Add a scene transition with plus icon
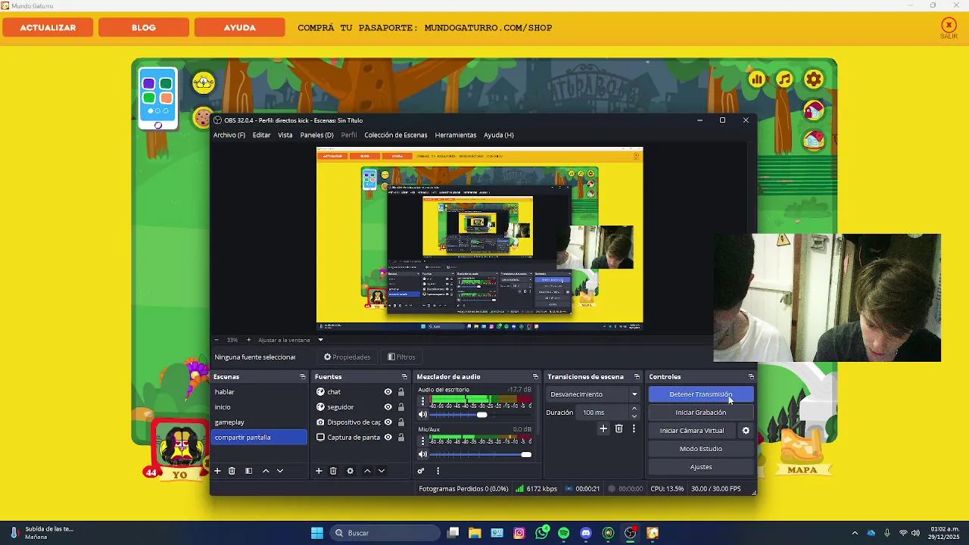Image resolution: width=969 pixels, height=545 pixels. coord(603,428)
